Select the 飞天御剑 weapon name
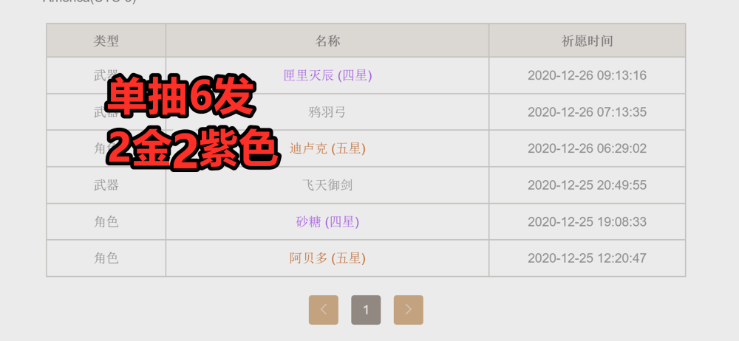This screenshot has width=739, height=341. (x=327, y=185)
